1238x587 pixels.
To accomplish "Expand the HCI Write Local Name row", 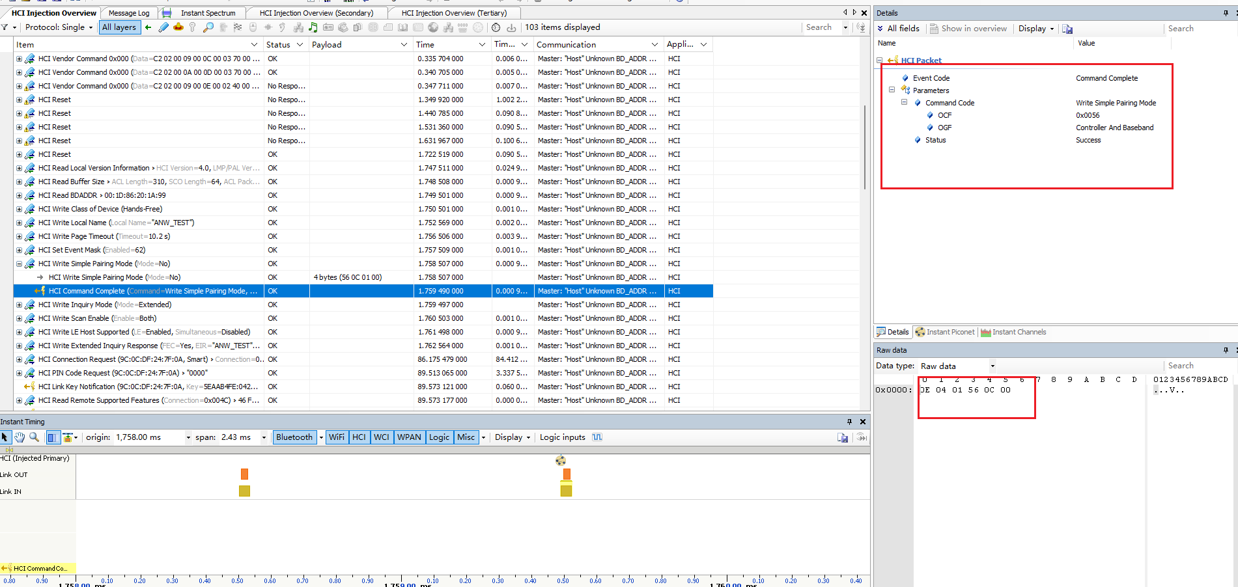I will [19, 223].
